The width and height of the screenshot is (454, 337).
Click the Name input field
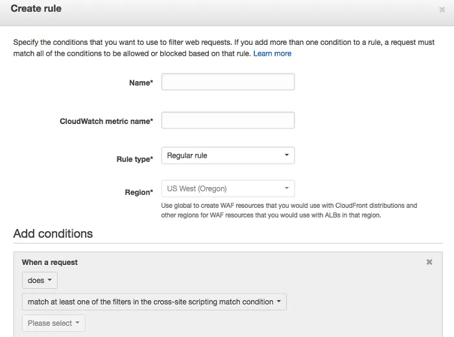tap(228, 82)
